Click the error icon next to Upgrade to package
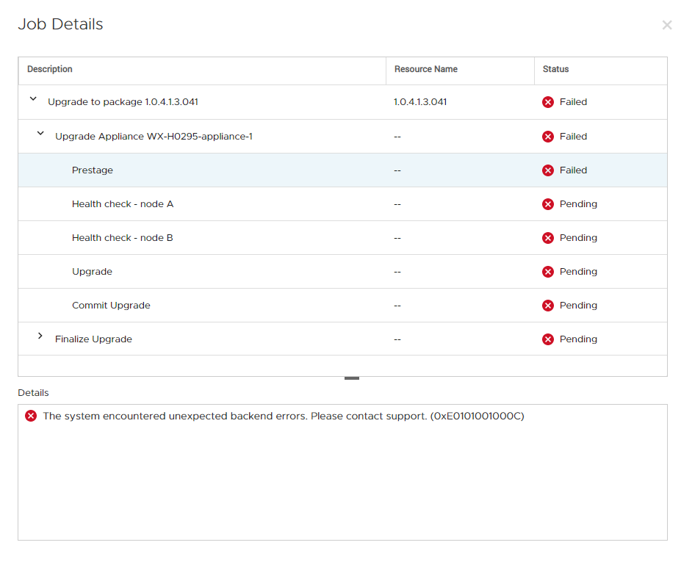681x570 pixels. coord(547,102)
